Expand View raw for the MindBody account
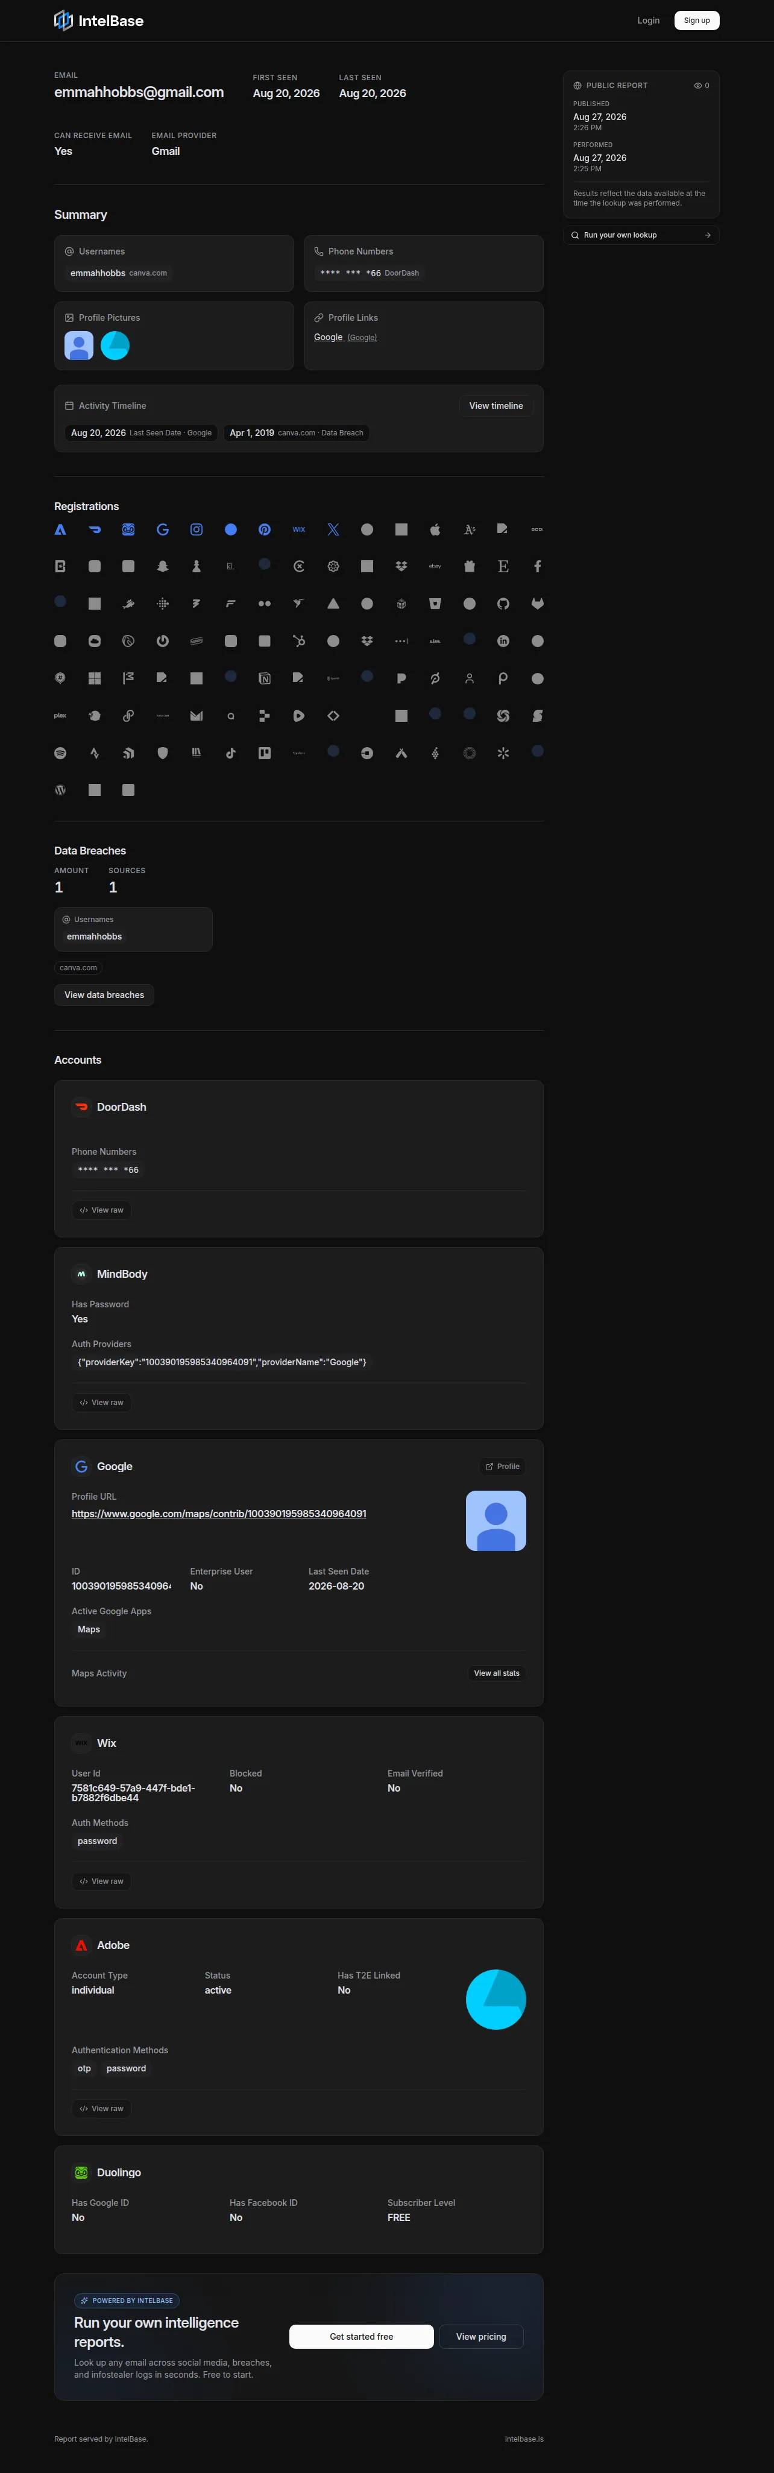 point(102,1403)
